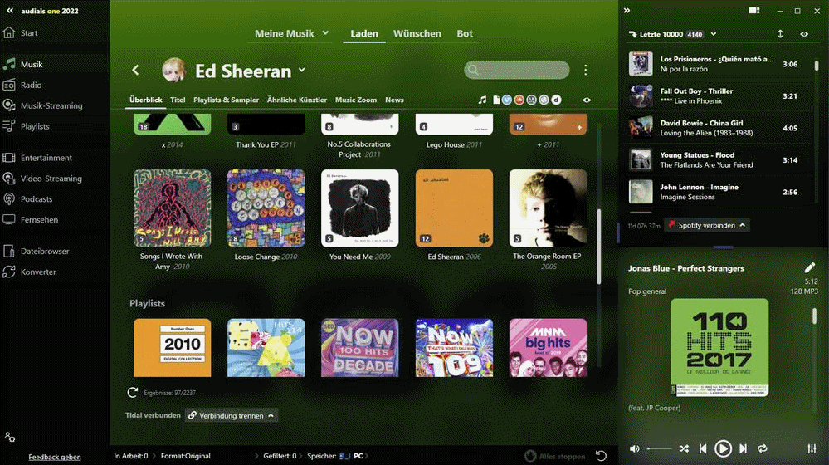Switch view layout icon in title bar

tap(754, 11)
